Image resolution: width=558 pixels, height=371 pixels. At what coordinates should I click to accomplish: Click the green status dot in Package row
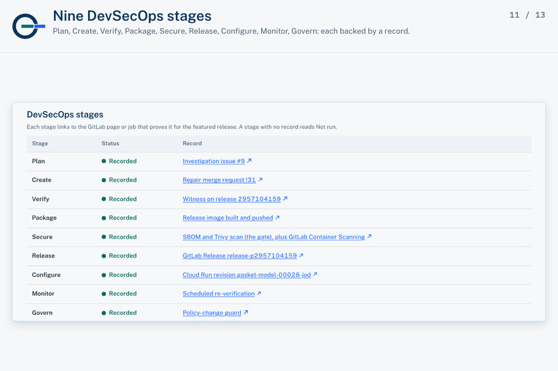coord(104,218)
